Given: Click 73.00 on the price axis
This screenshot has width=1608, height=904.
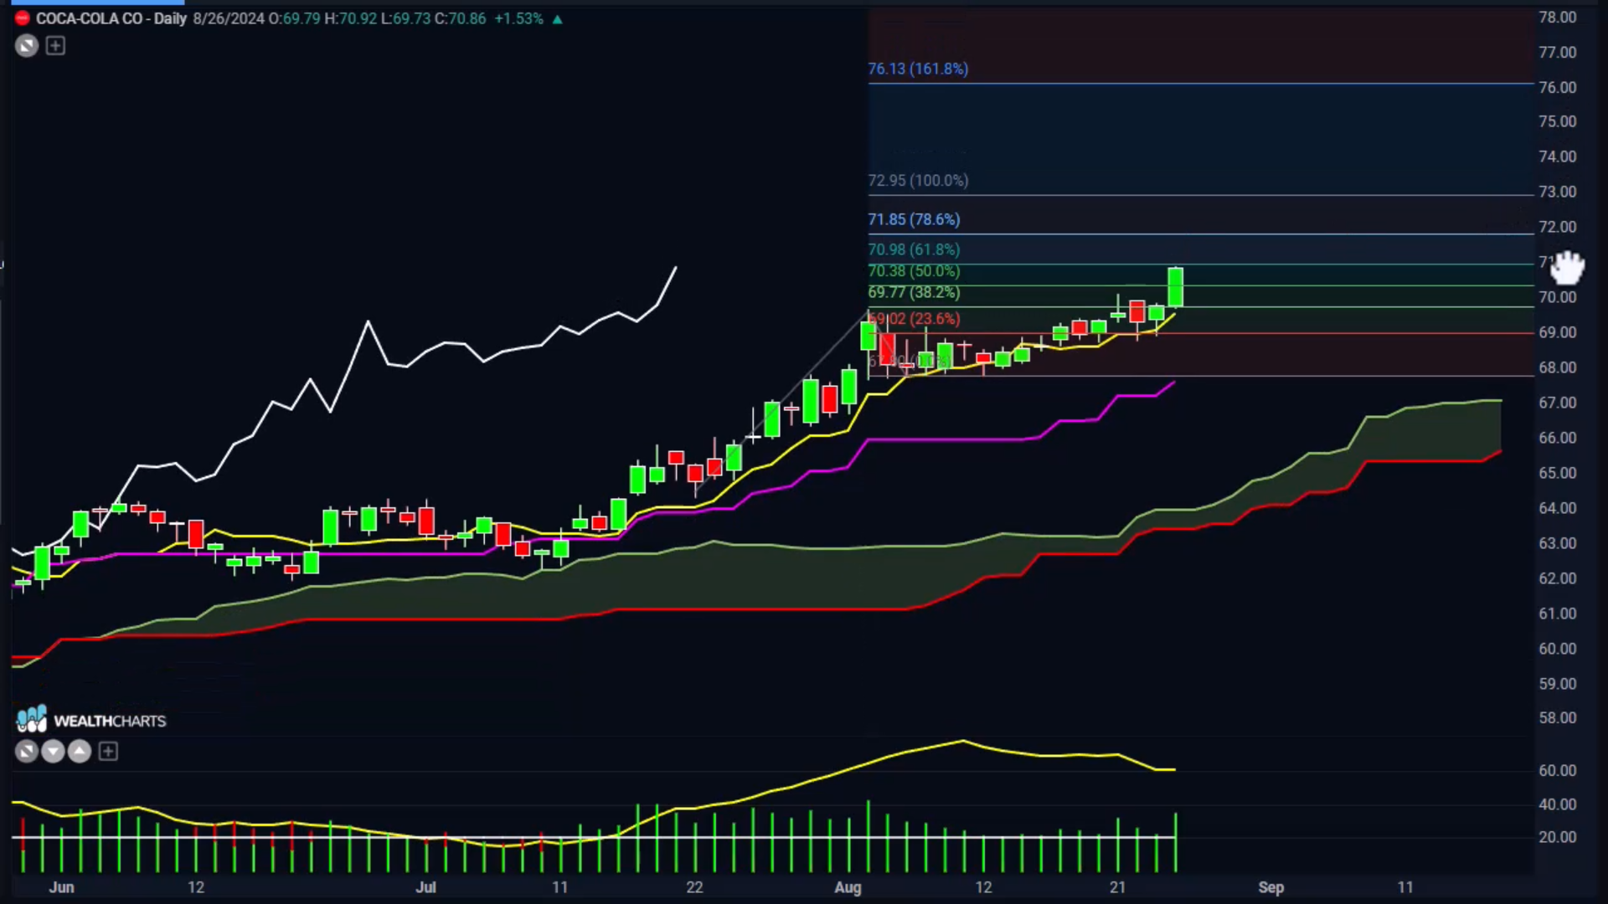Looking at the screenshot, I should coord(1557,192).
